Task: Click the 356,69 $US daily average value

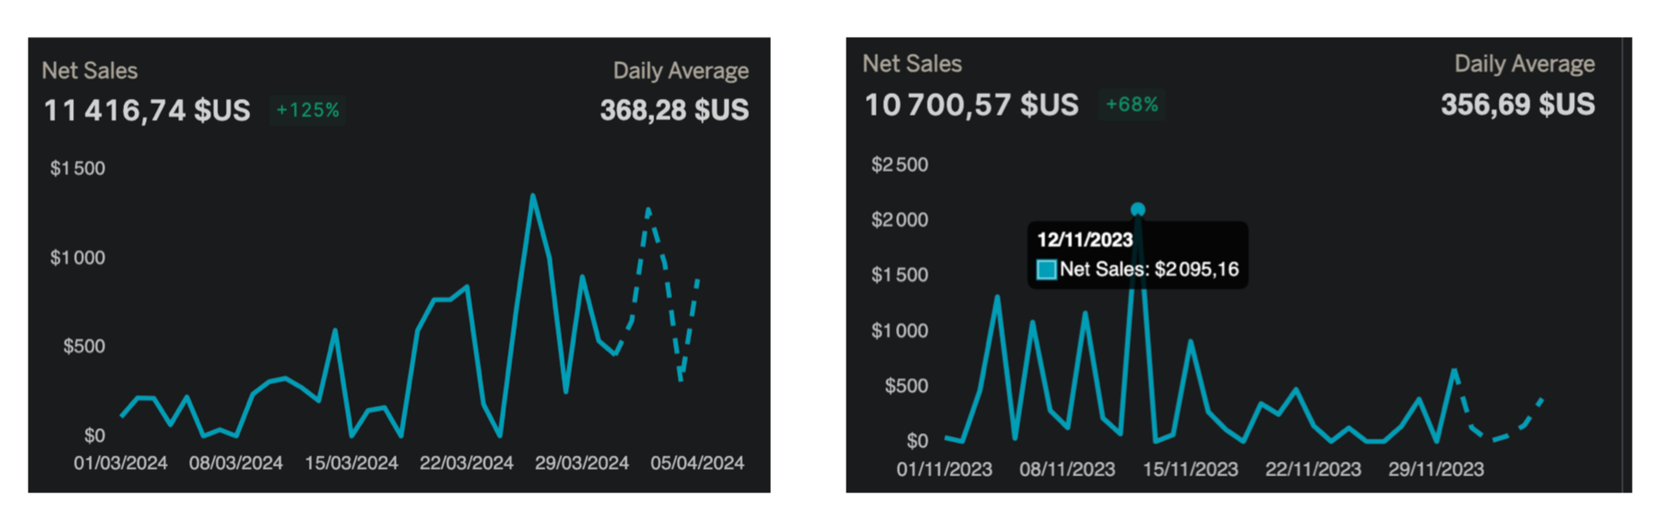Action: [x=1517, y=105]
